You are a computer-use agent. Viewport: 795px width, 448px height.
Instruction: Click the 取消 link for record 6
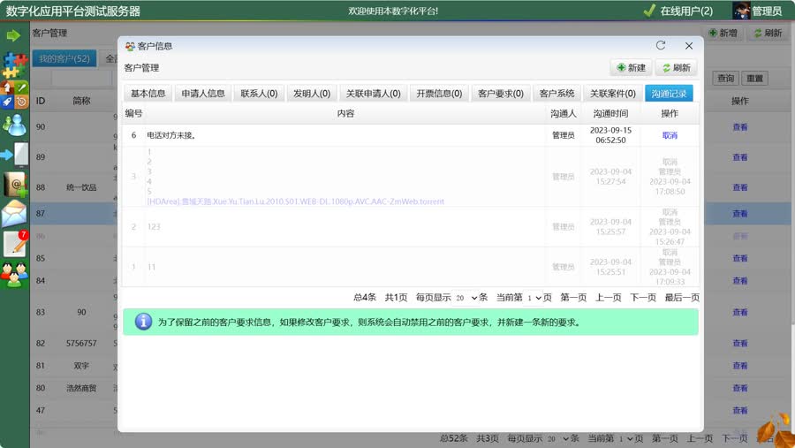coord(670,135)
